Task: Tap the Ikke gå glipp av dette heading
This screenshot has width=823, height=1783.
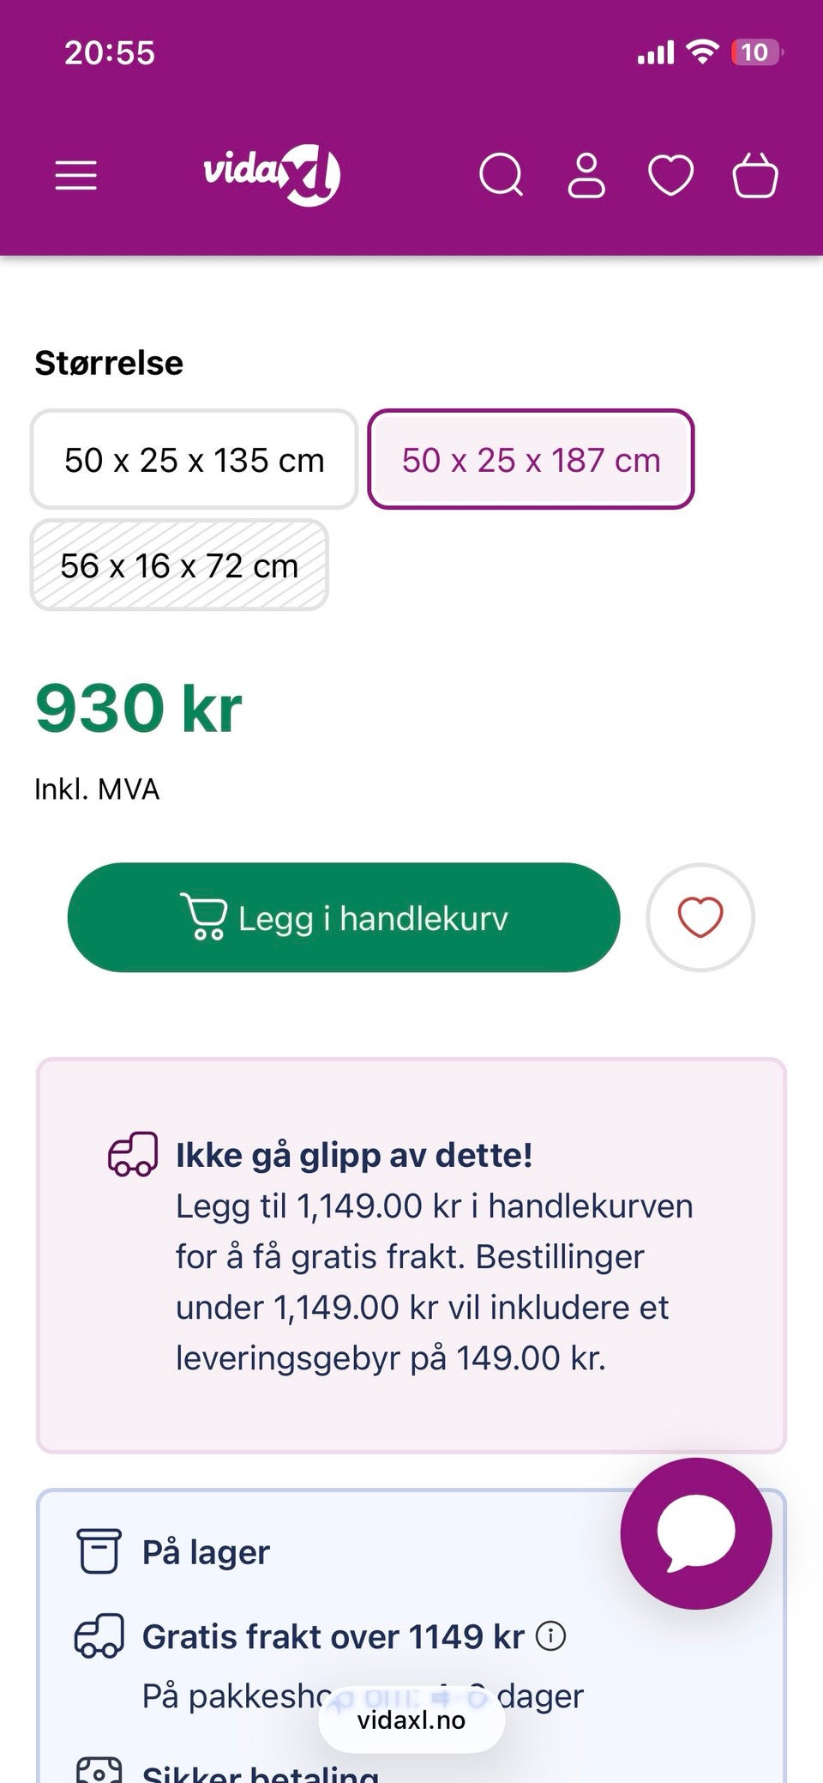Action: (x=354, y=1155)
